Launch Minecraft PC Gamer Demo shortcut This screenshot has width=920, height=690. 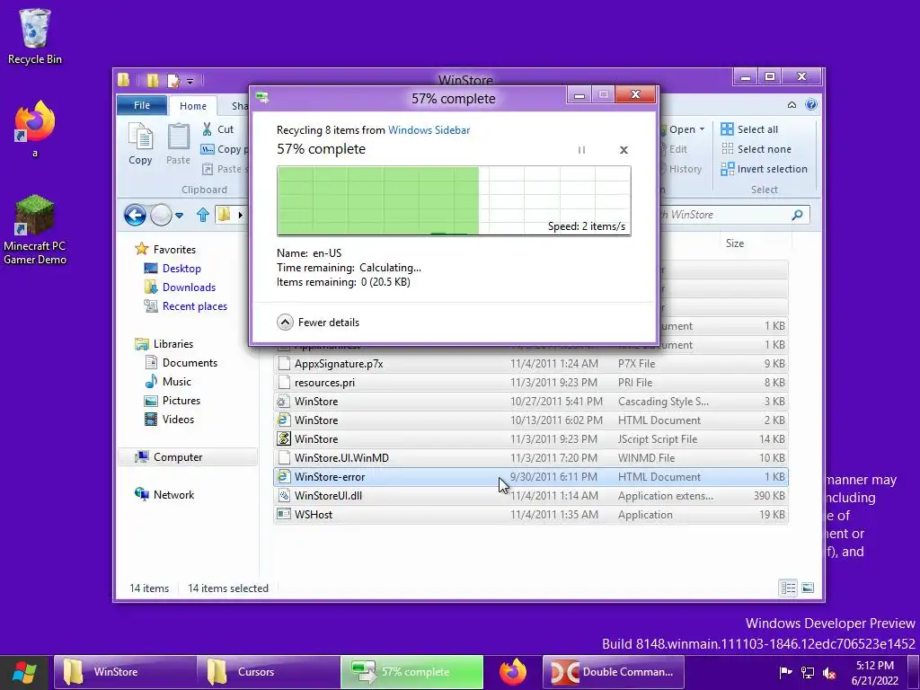pos(35,230)
